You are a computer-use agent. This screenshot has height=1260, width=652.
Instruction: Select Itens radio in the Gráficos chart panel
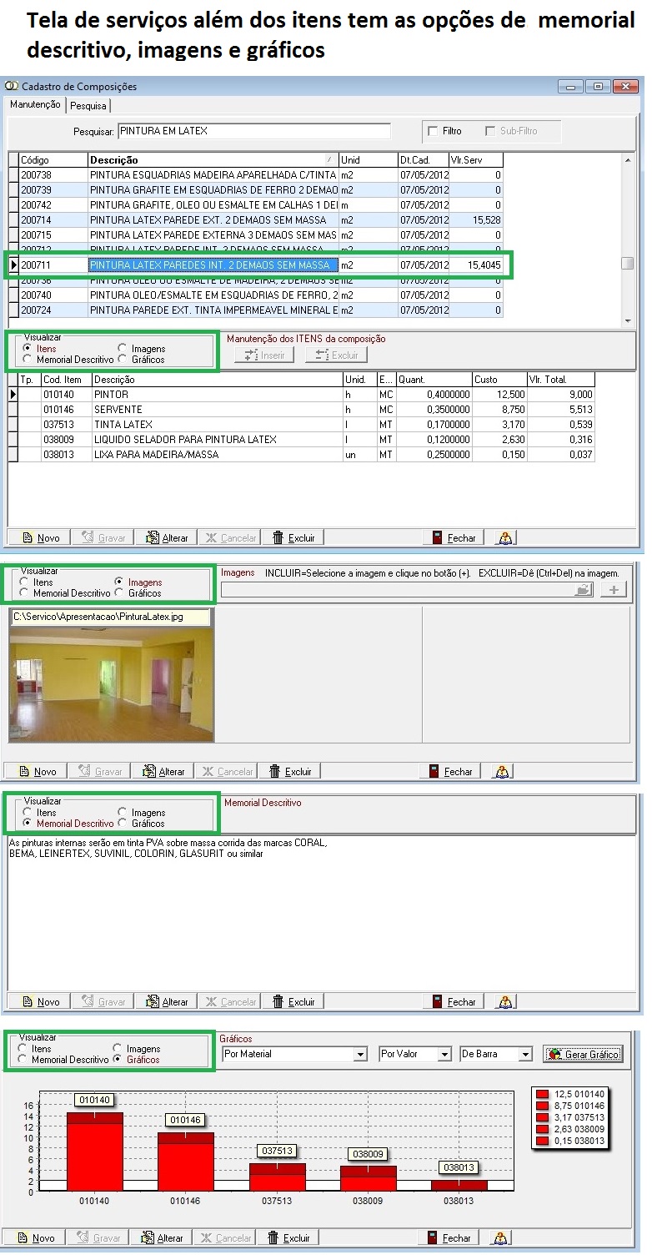pos(23,1049)
